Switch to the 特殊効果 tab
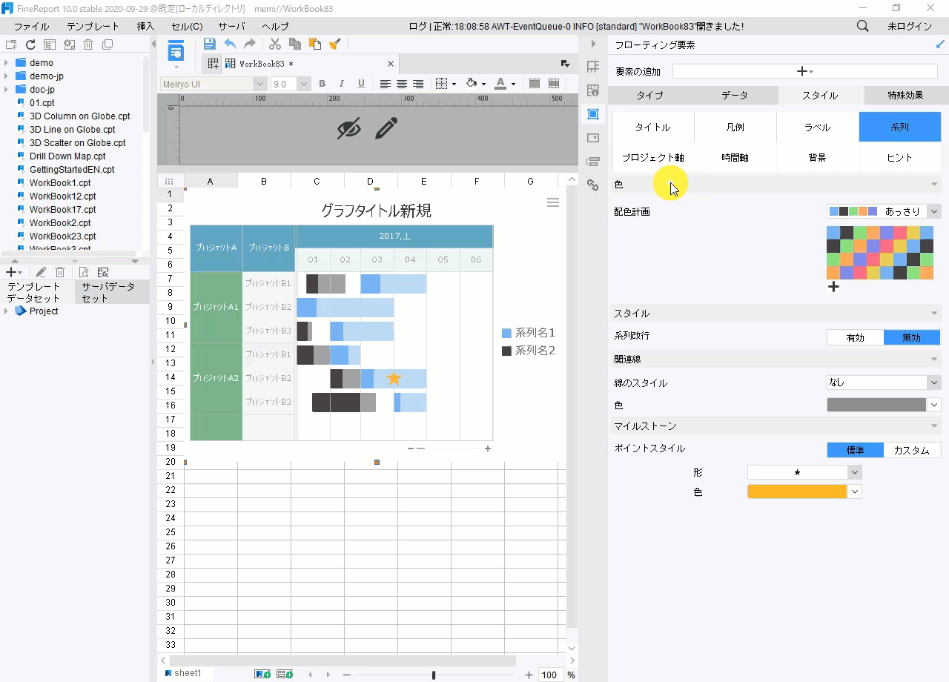Screen dimensions: 949x682 pyautogui.click(x=906, y=95)
